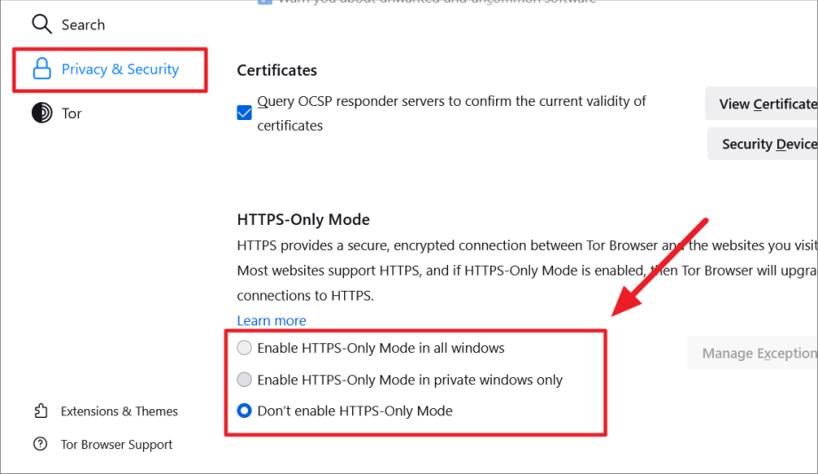Image resolution: width=818 pixels, height=474 pixels.
Task: Click the Search magnifier icon in sidebar
Action: point(42,25)
